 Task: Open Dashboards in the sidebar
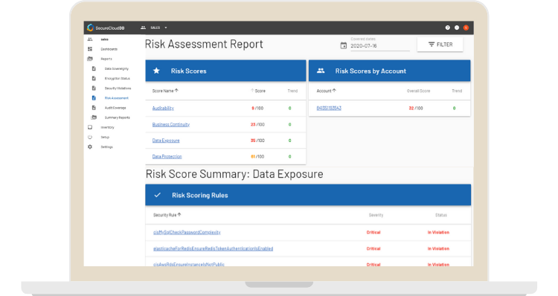point(109,49)
